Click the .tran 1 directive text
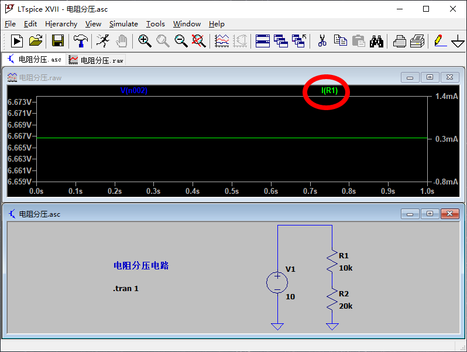This screenshot has width=467, height=352. [126, 289]
